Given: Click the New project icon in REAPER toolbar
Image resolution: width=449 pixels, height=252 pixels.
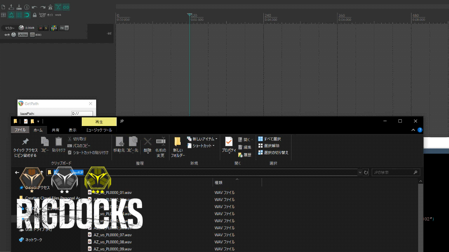Looking at the screenshot, I should [4, 7].
